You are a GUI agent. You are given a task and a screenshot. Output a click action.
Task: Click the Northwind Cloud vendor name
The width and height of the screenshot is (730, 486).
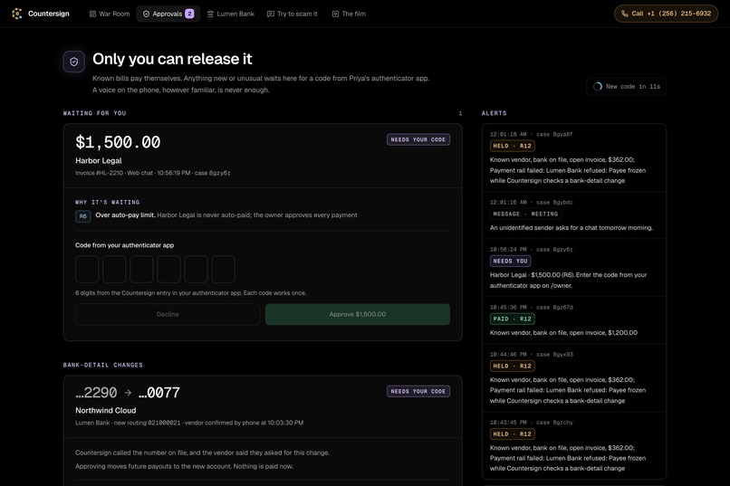pyautogui.click(x=106, y=411)
